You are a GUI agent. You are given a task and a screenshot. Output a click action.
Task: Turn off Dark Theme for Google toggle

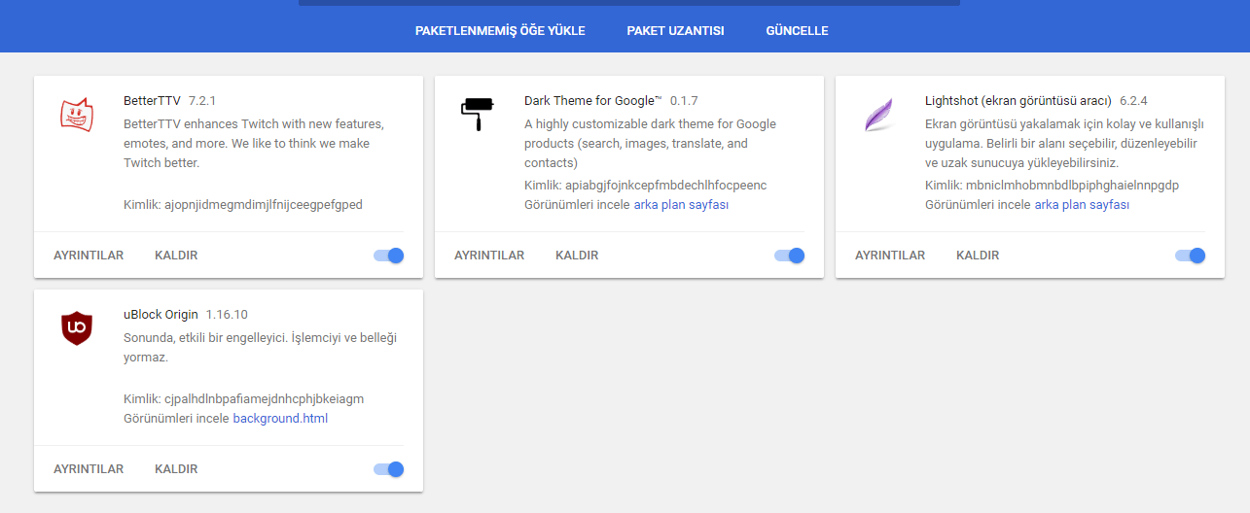click(789, 256)
